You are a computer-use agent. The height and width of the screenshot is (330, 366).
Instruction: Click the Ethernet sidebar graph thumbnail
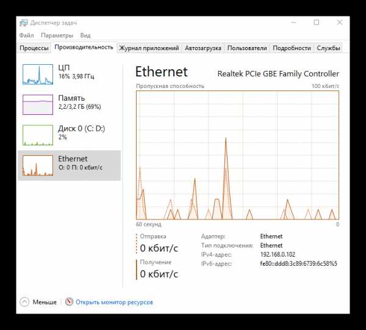click(38, 166)
